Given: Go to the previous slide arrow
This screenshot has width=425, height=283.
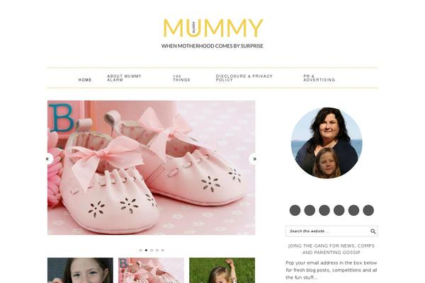Looking at the screenshot, I should [49, 159].
